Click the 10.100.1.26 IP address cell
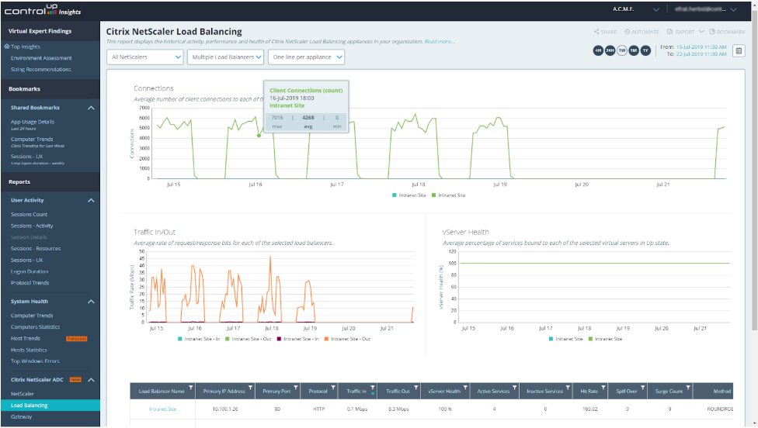This screenshot has width=758, height=428. [224, 409]
